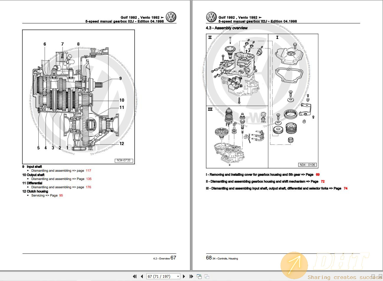Click the '9 Input shaft' list entry
The image size is (383, 281).
(32, 167)
